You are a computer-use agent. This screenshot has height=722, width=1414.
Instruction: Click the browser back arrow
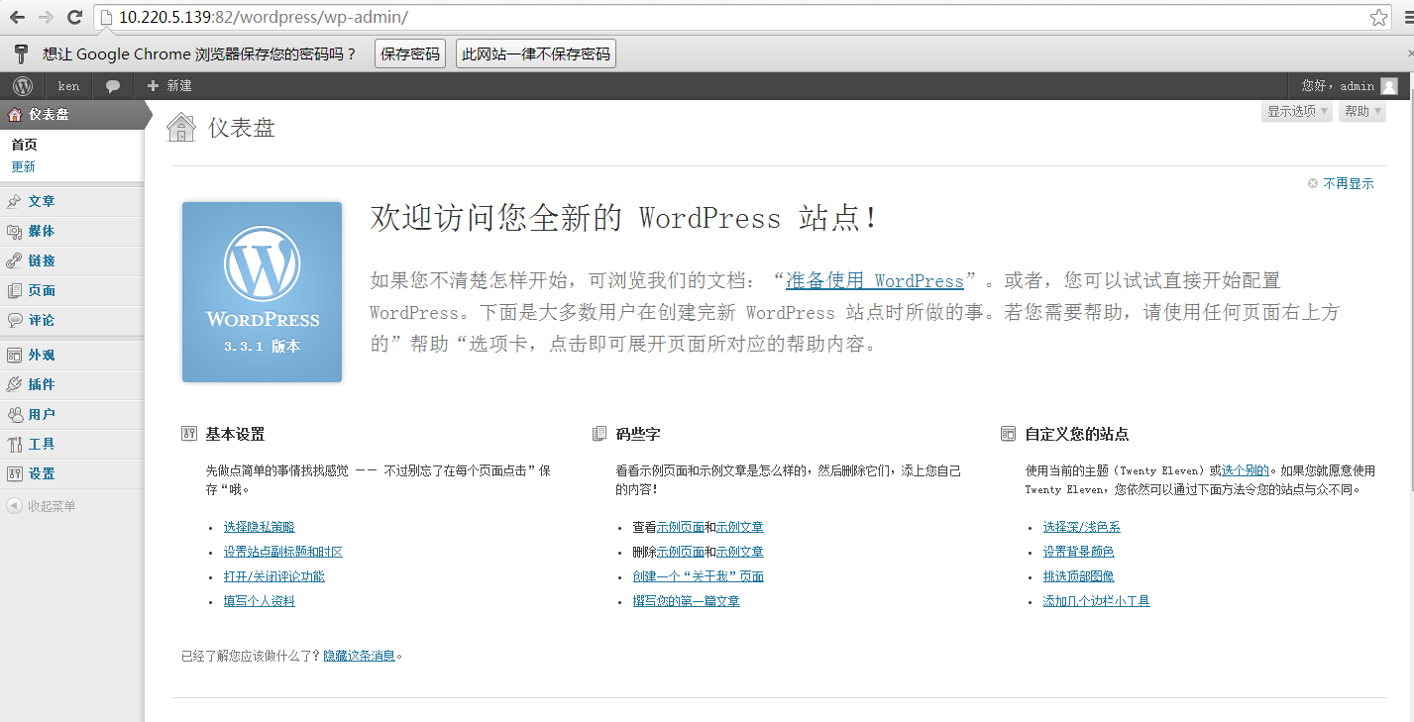click(x=18, y=17)
